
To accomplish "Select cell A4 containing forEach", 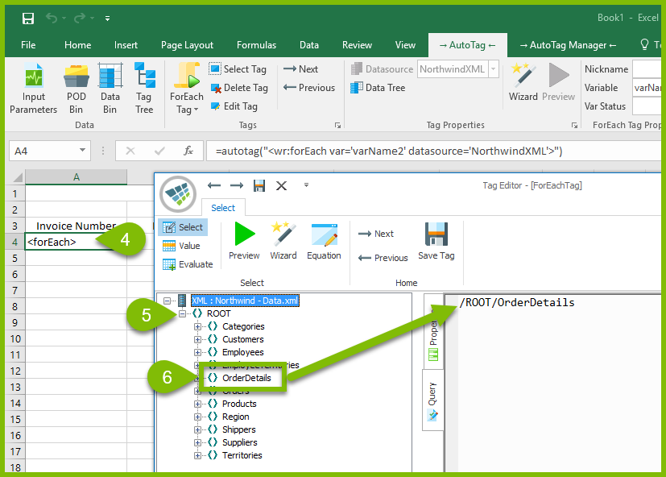I will 76,242.
